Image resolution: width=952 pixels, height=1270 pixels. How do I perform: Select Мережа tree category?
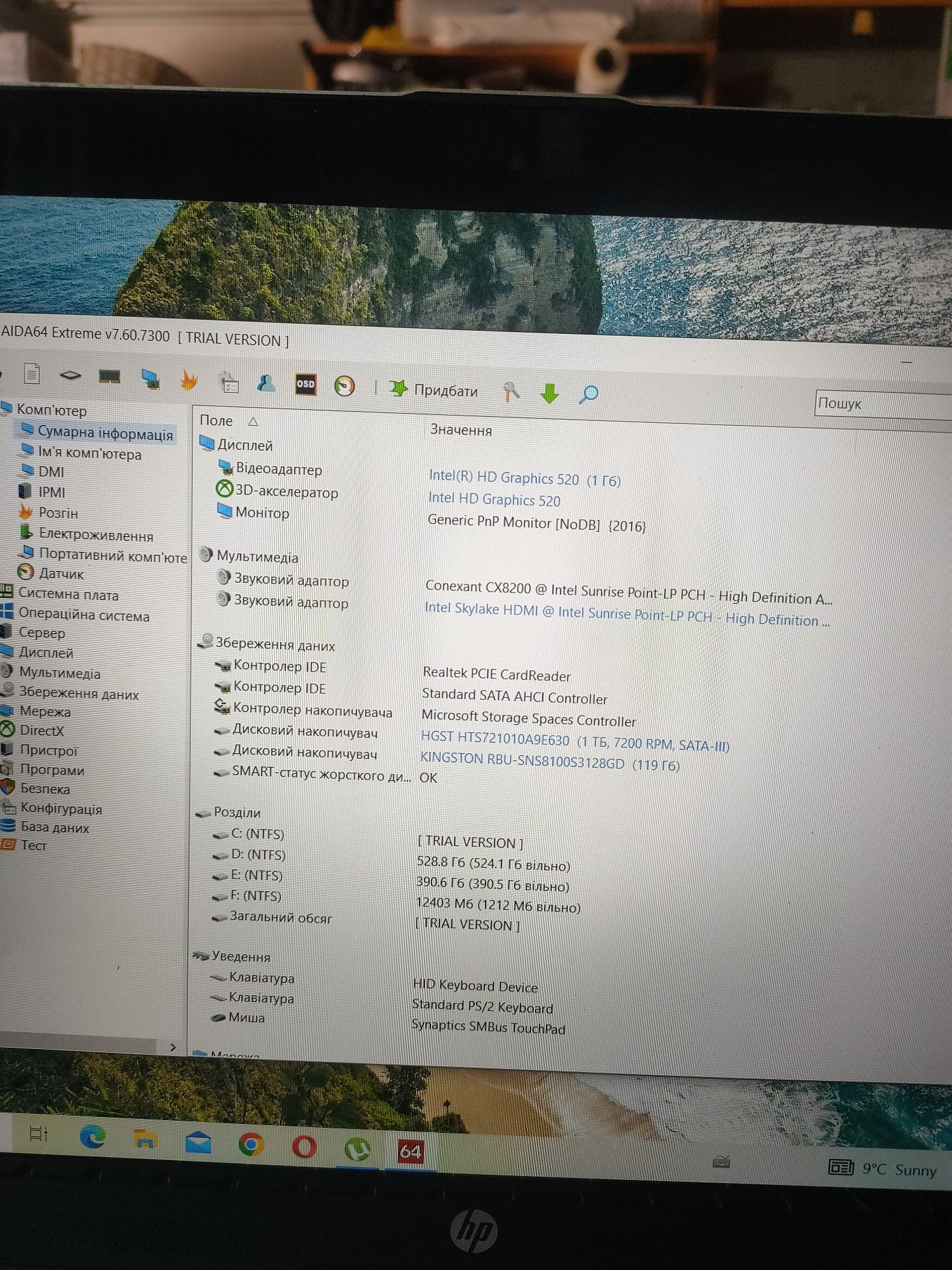tap(36, 711)
